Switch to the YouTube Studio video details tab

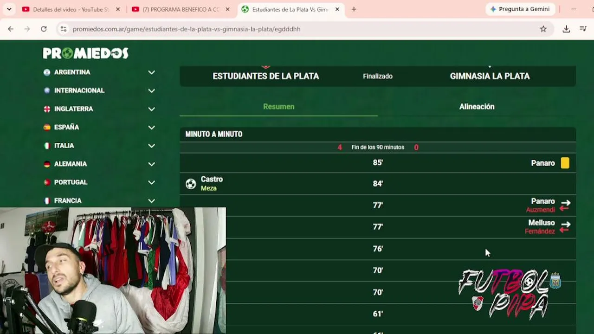tap(71, 9)
